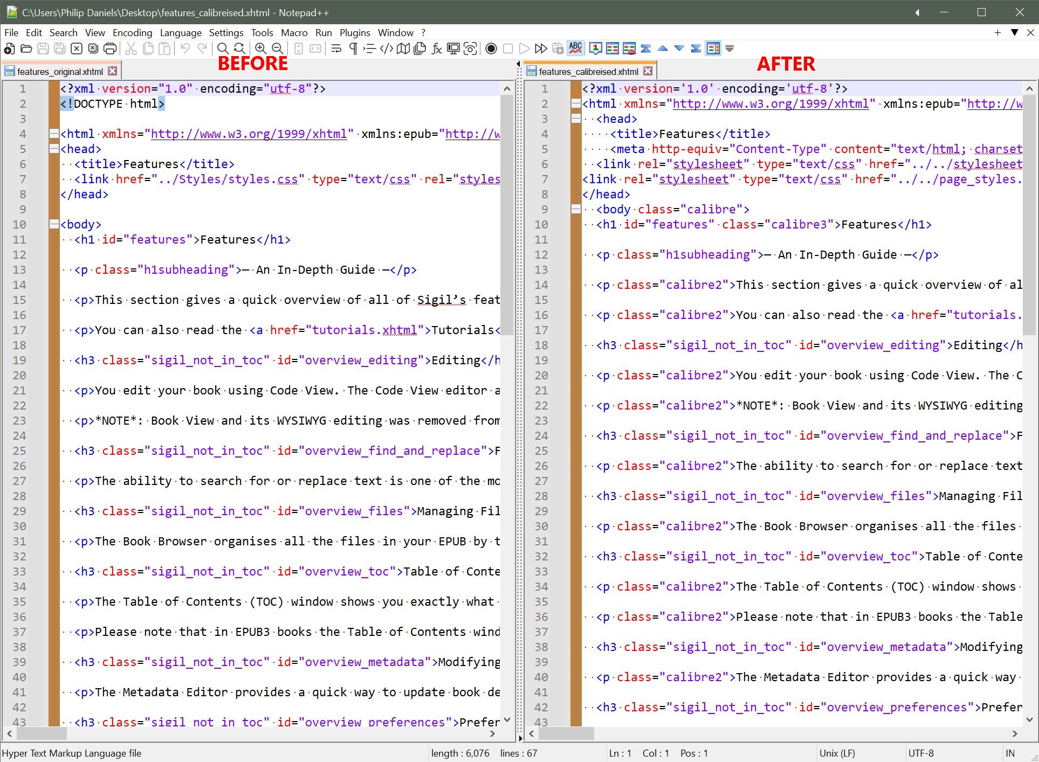
Task: Toggle the ABC spell check icon
Action: [575, 48]
